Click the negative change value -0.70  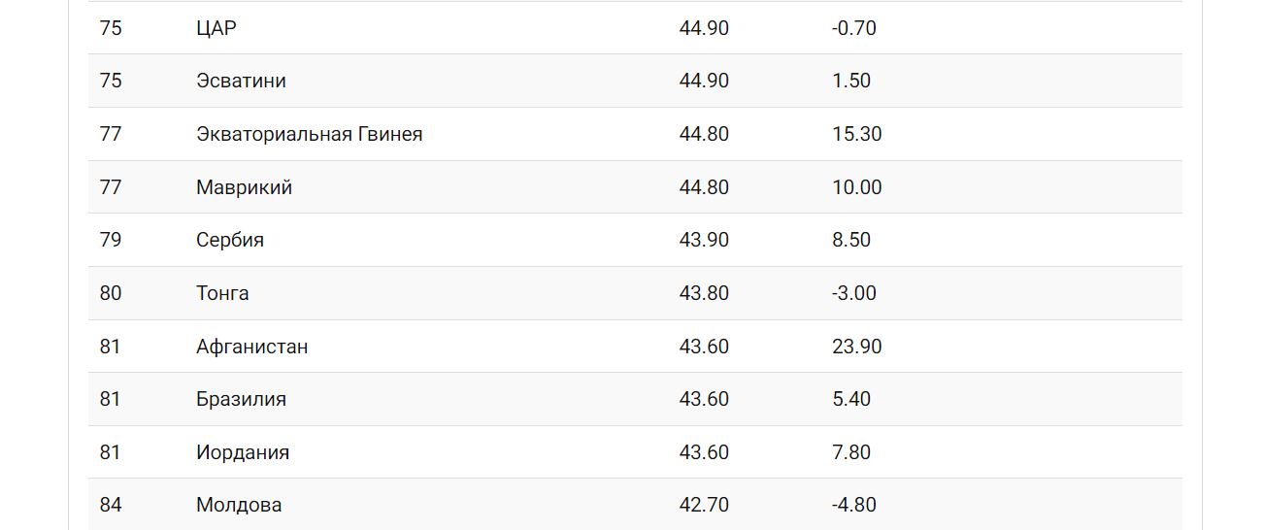point(853,28)
